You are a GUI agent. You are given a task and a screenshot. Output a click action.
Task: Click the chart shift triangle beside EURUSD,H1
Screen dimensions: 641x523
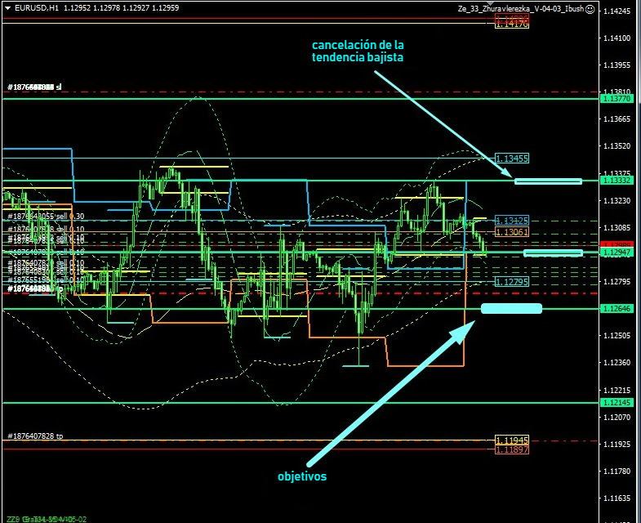point(8,8)
